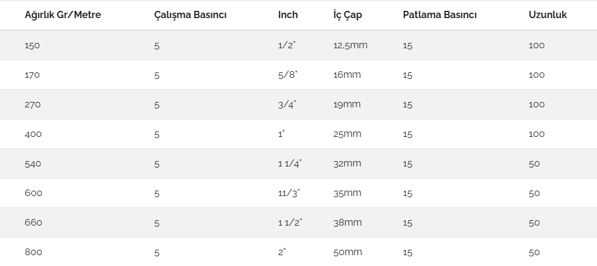Click the Patlama Basıncı column header
The width and height of the screenshot is (597, 266).
coord(439,15)
